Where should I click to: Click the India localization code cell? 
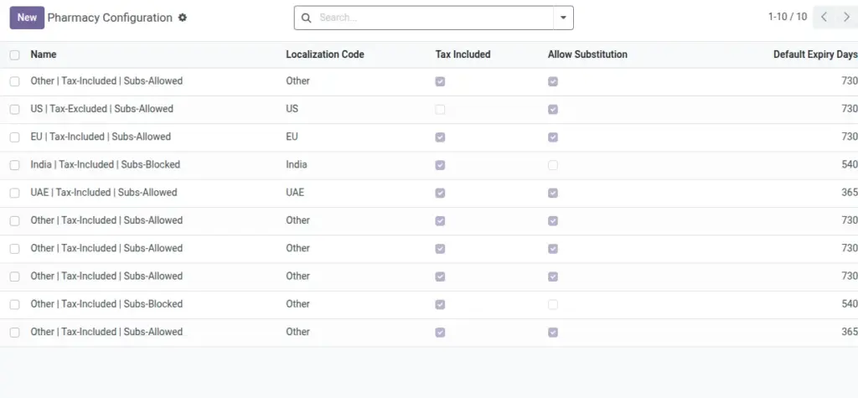point(297,165)
